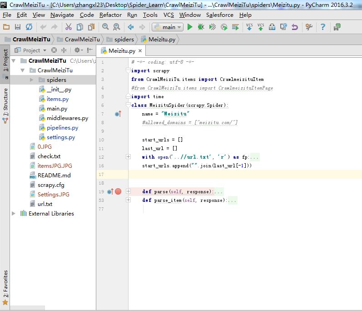Expand the External Libraries node
This screenshot has width=362, height=311.
(14, 214)
